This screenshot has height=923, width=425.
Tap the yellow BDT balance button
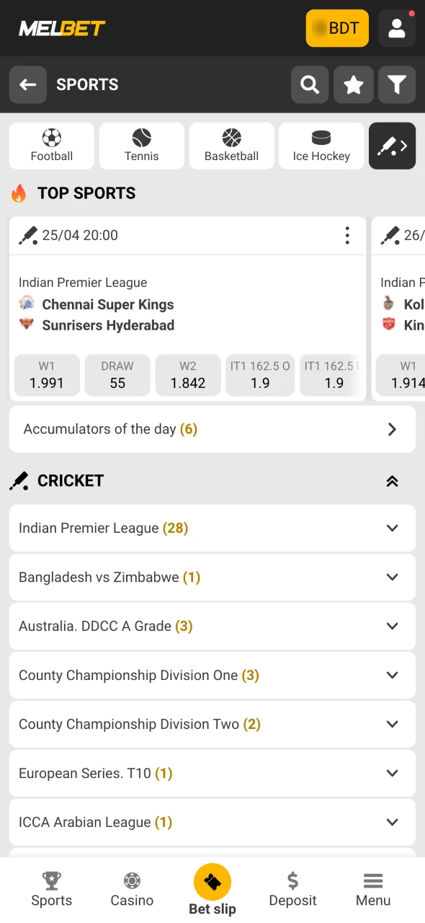point(336,27)
